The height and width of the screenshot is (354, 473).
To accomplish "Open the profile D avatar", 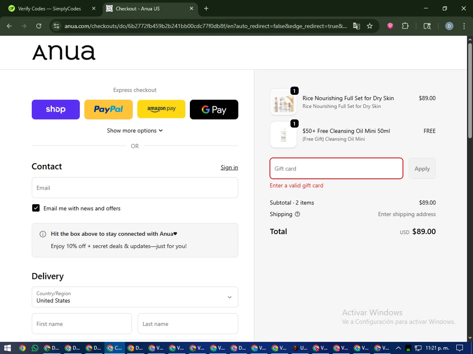I will point(449,26).
